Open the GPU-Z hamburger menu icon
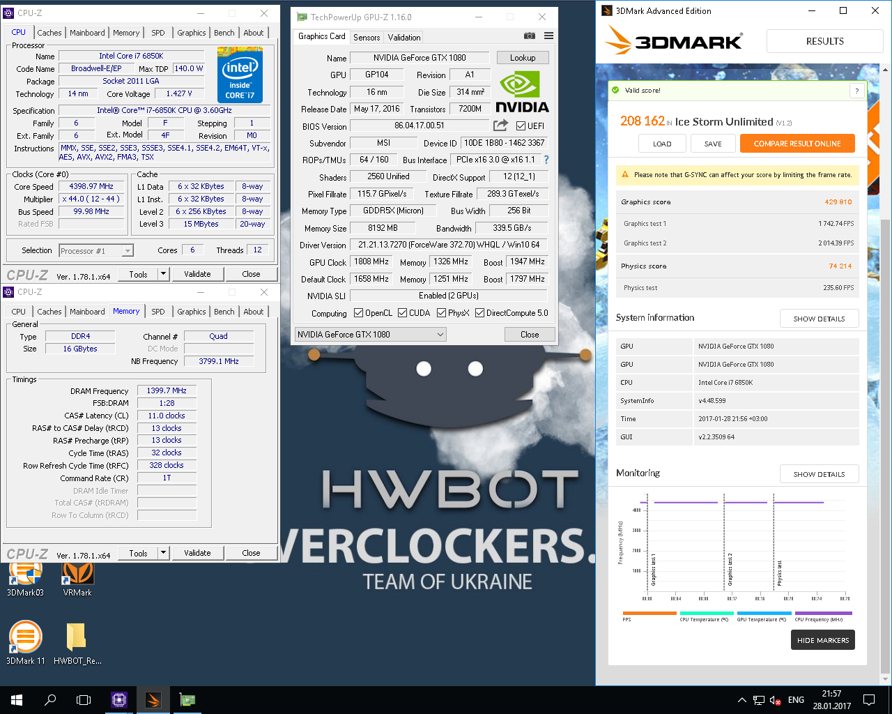 point(548,36)
